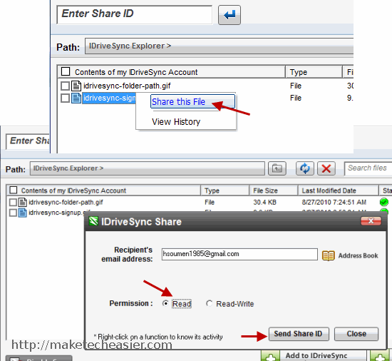Click green status checkmark on the folder-path.gif row
Image resolution: width=392 pixels, height=361 pixels.
click(x=384, y=202)
